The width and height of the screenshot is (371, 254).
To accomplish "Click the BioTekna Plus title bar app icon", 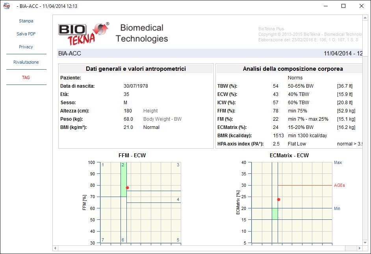I will pyautogui.click(x=7, y=6).
